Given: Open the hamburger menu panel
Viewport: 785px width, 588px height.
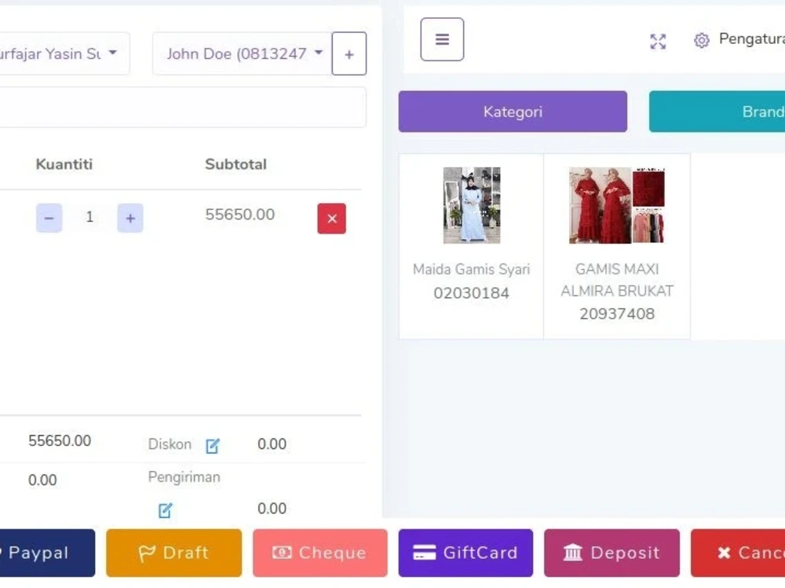Looking at the screenshot, I should [x=442, y=39].
